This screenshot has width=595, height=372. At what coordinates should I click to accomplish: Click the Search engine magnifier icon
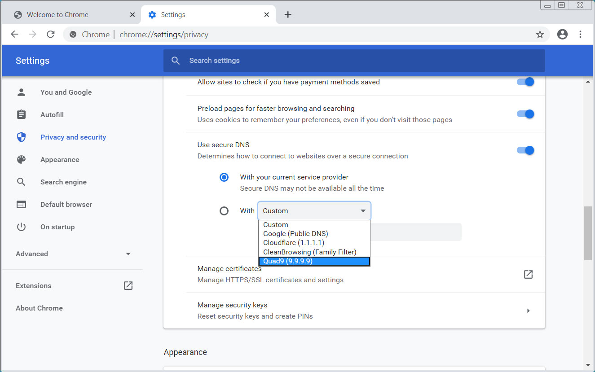[21, 182]
